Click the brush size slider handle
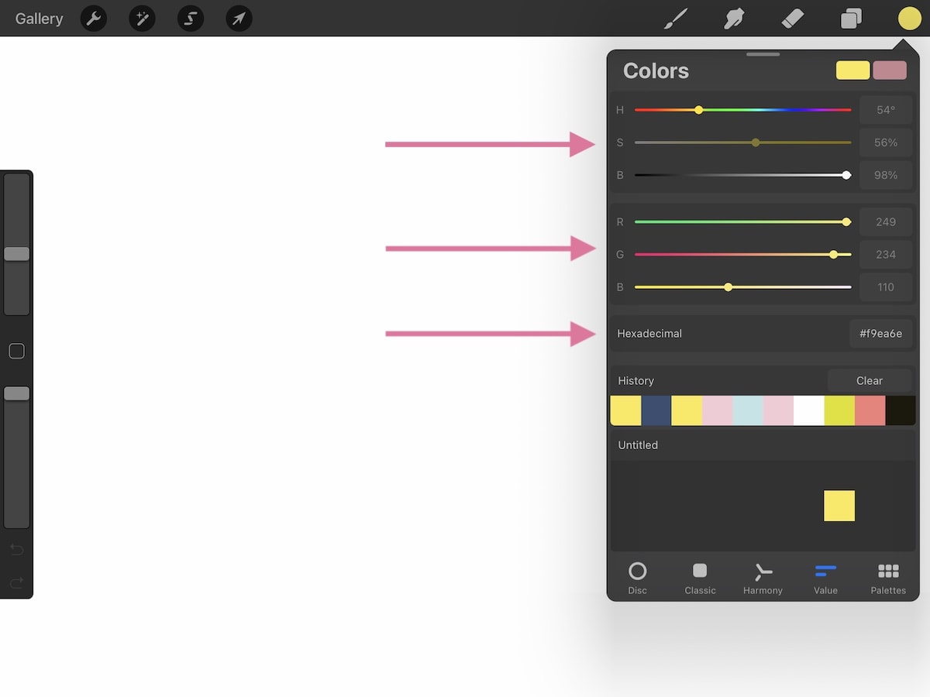 tap(16, 254)
